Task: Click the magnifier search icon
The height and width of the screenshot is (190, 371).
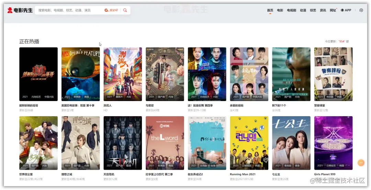Action: click(125, 10)
